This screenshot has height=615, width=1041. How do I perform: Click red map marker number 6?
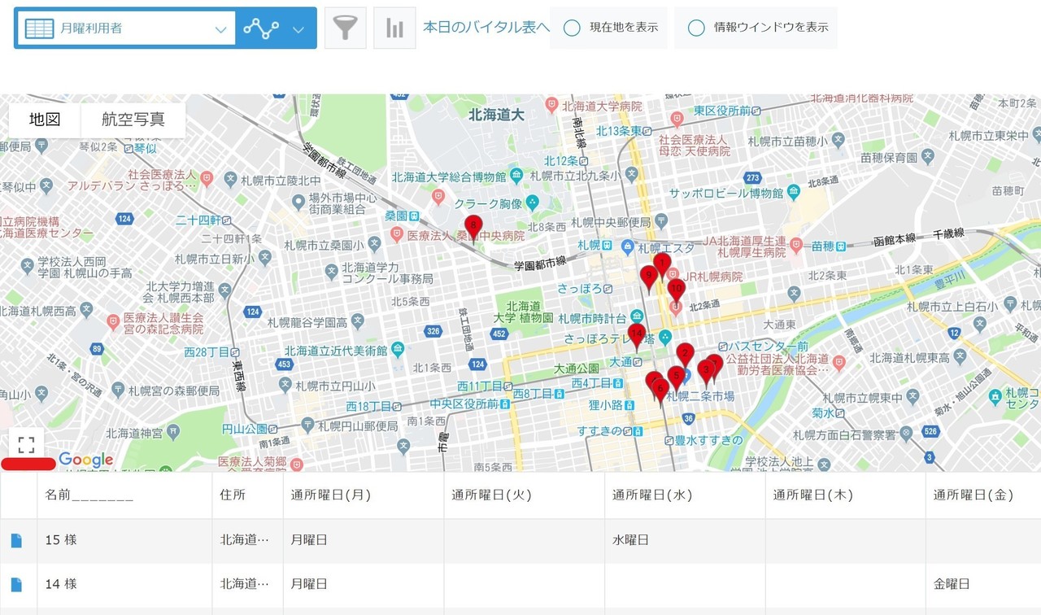660,390
